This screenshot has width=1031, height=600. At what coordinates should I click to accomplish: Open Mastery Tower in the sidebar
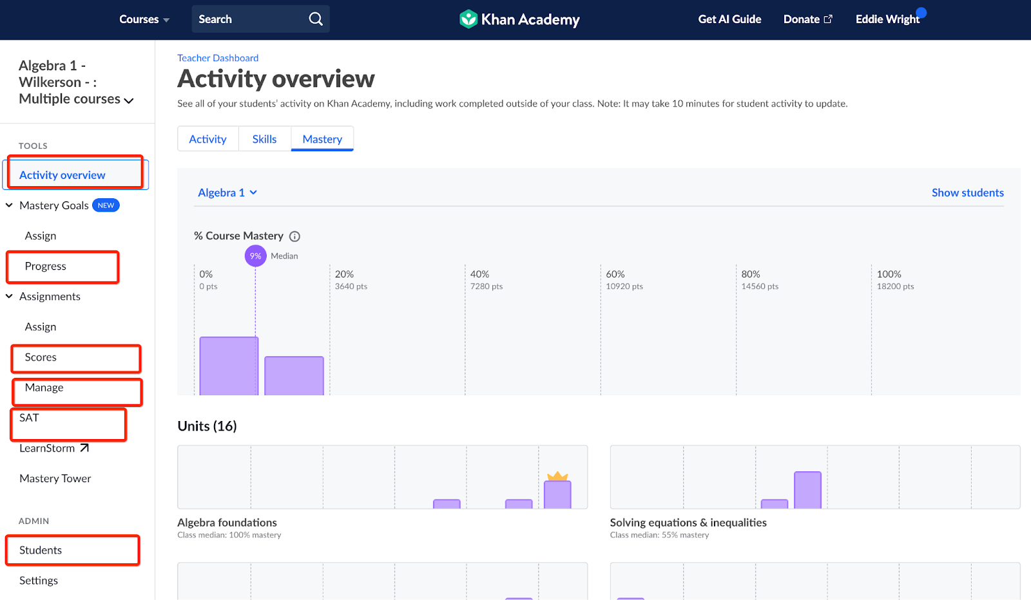[55, 478]
